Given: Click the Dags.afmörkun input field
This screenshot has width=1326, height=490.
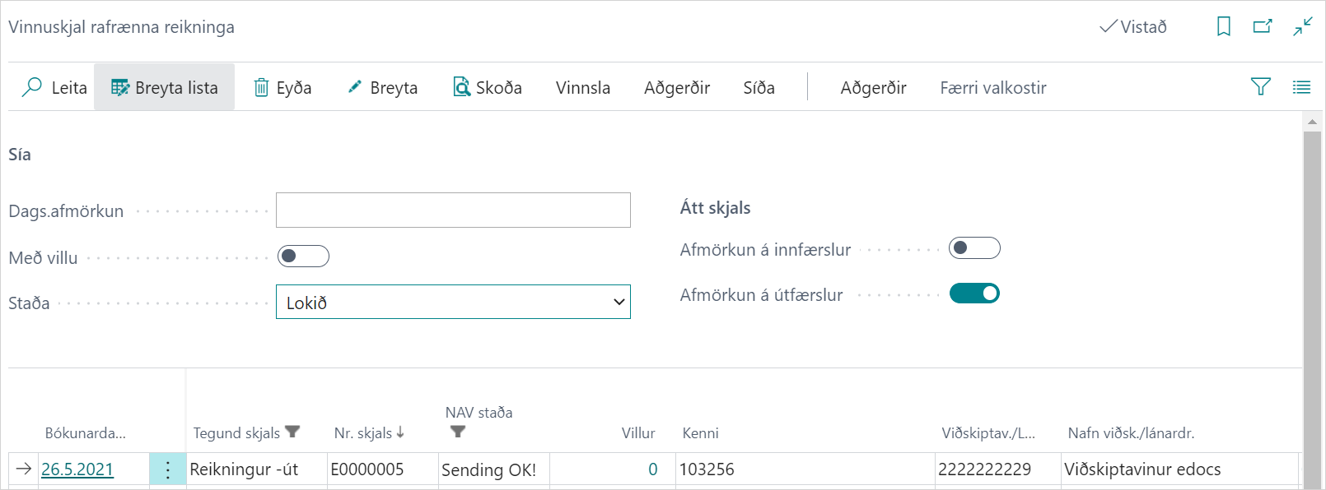Looking at the screenshot, I should 453,210.
